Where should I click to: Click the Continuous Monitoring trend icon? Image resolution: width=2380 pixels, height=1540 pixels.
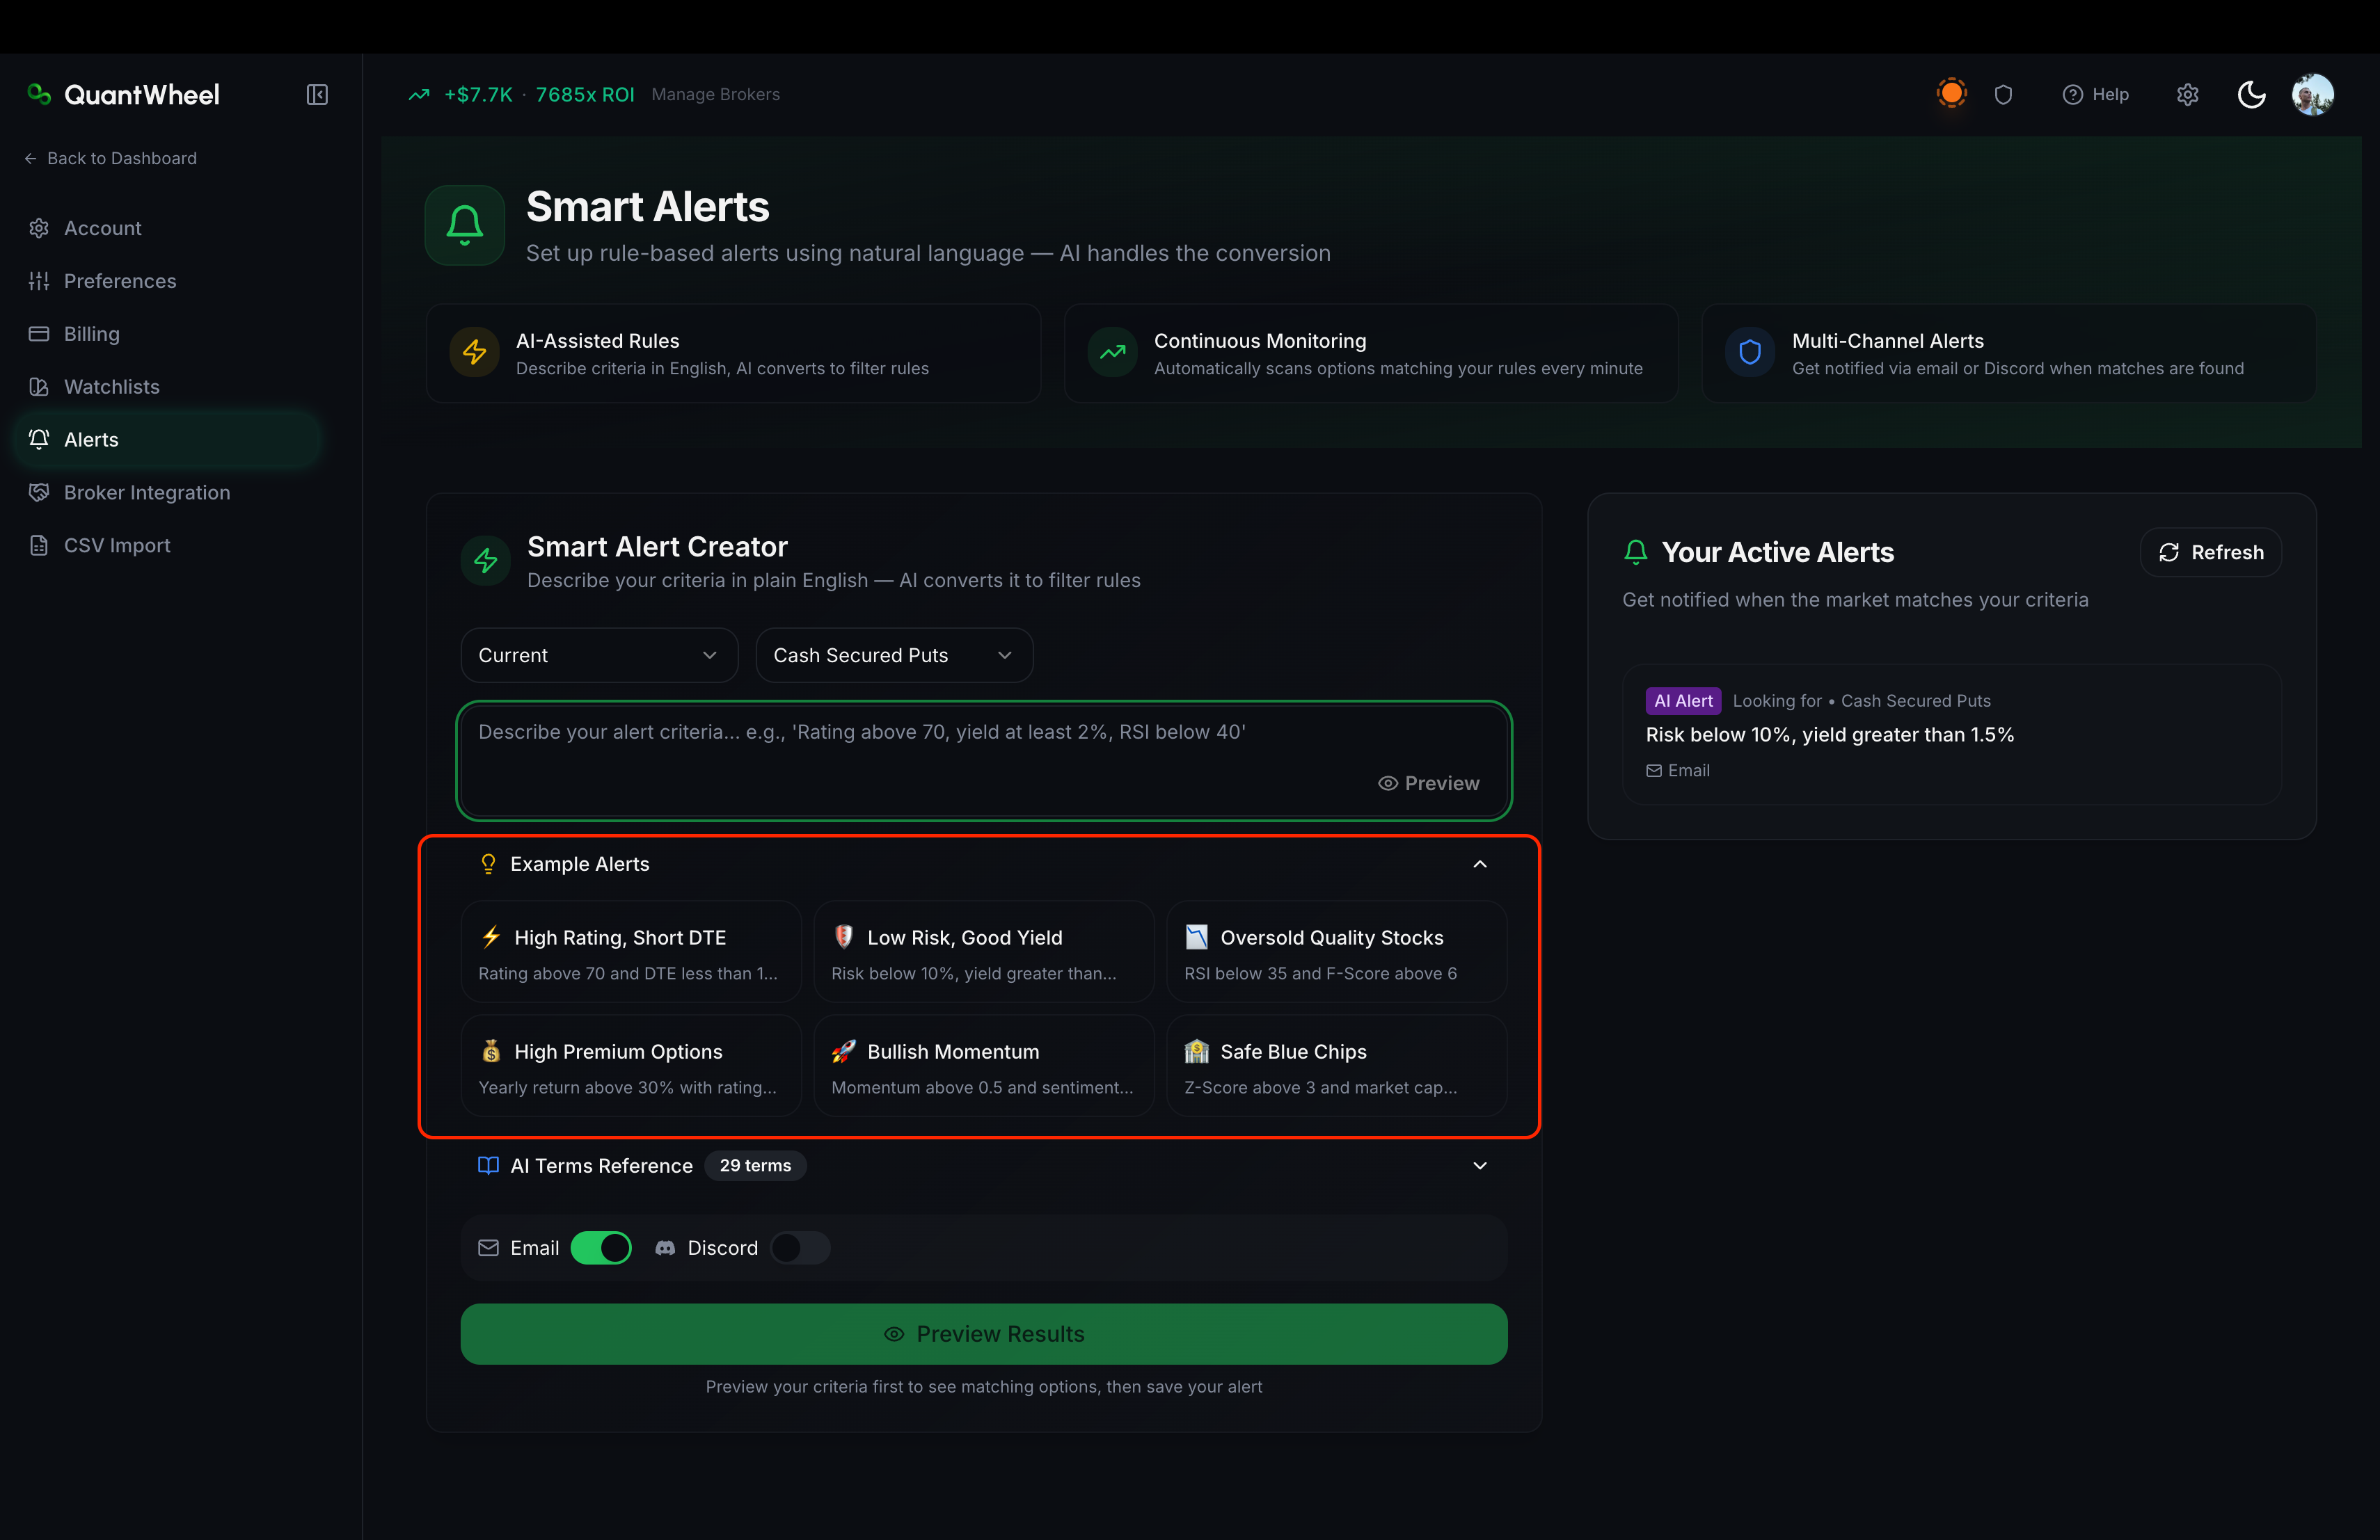(x=1112, y=352)
